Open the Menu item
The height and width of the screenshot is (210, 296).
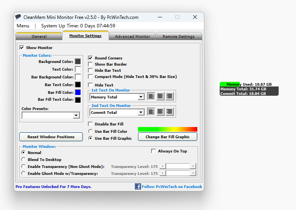(23, 26)
